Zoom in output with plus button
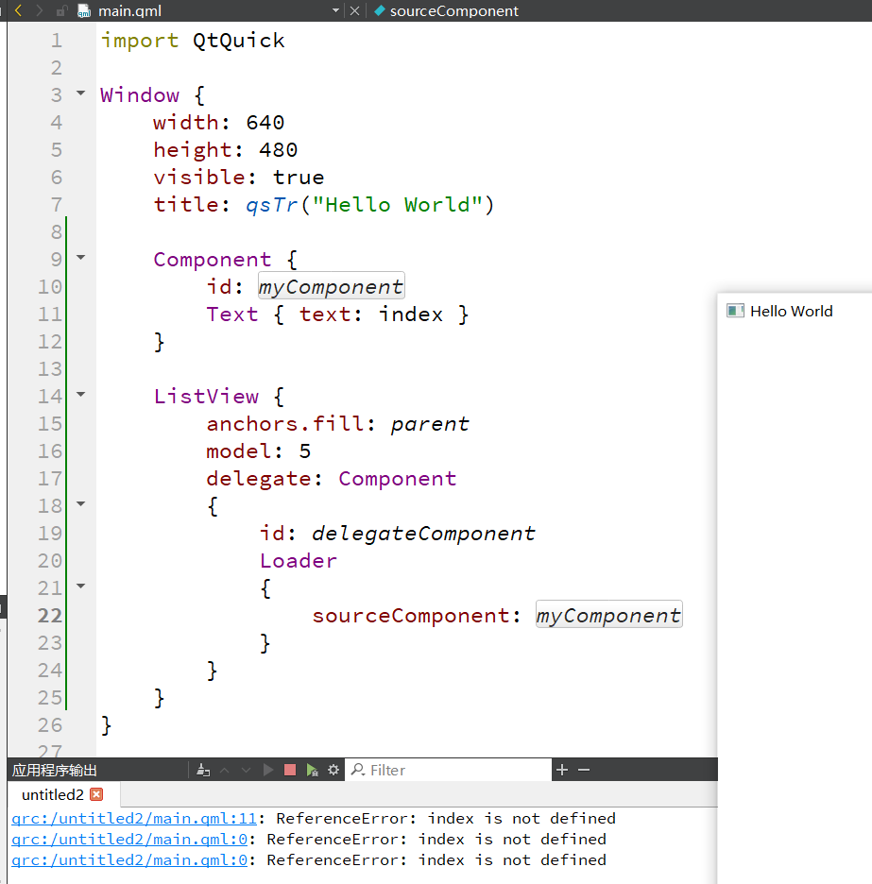This screenshot has height=884, width=872. [562, 770]
